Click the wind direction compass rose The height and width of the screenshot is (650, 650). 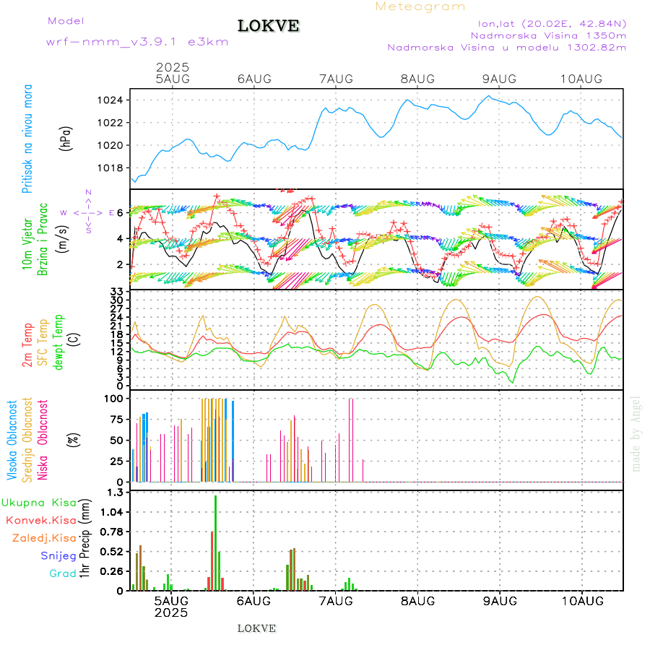pyautogui.click(x=87, y=212)
